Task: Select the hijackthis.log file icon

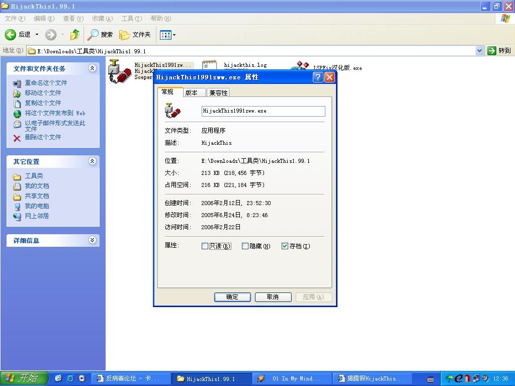Action: 209,65
